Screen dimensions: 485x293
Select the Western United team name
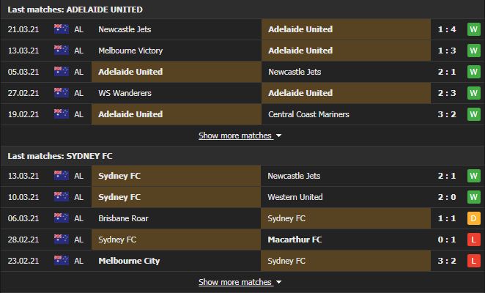click(x=295, y=197)
